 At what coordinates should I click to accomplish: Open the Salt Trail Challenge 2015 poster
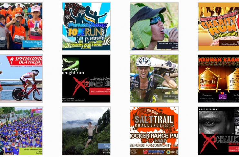tap(154, 131)
